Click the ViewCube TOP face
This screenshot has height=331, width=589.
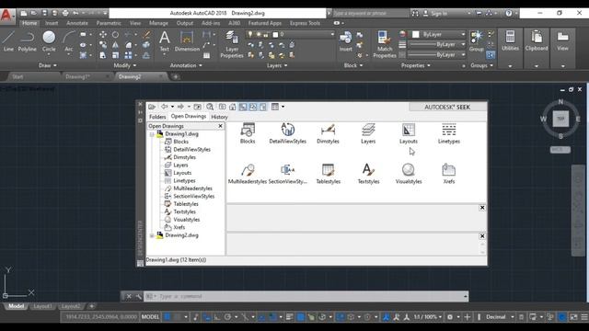pos(560,119)
